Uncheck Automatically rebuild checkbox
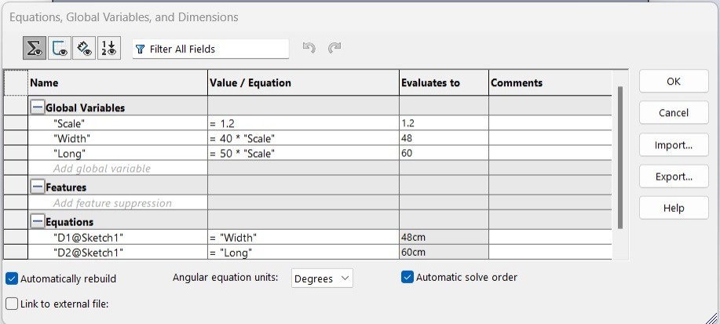This screenshot has width=720, height=324. (12, 278)
